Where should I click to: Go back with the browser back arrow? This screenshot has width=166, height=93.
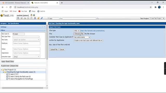[x=3, y=7]
